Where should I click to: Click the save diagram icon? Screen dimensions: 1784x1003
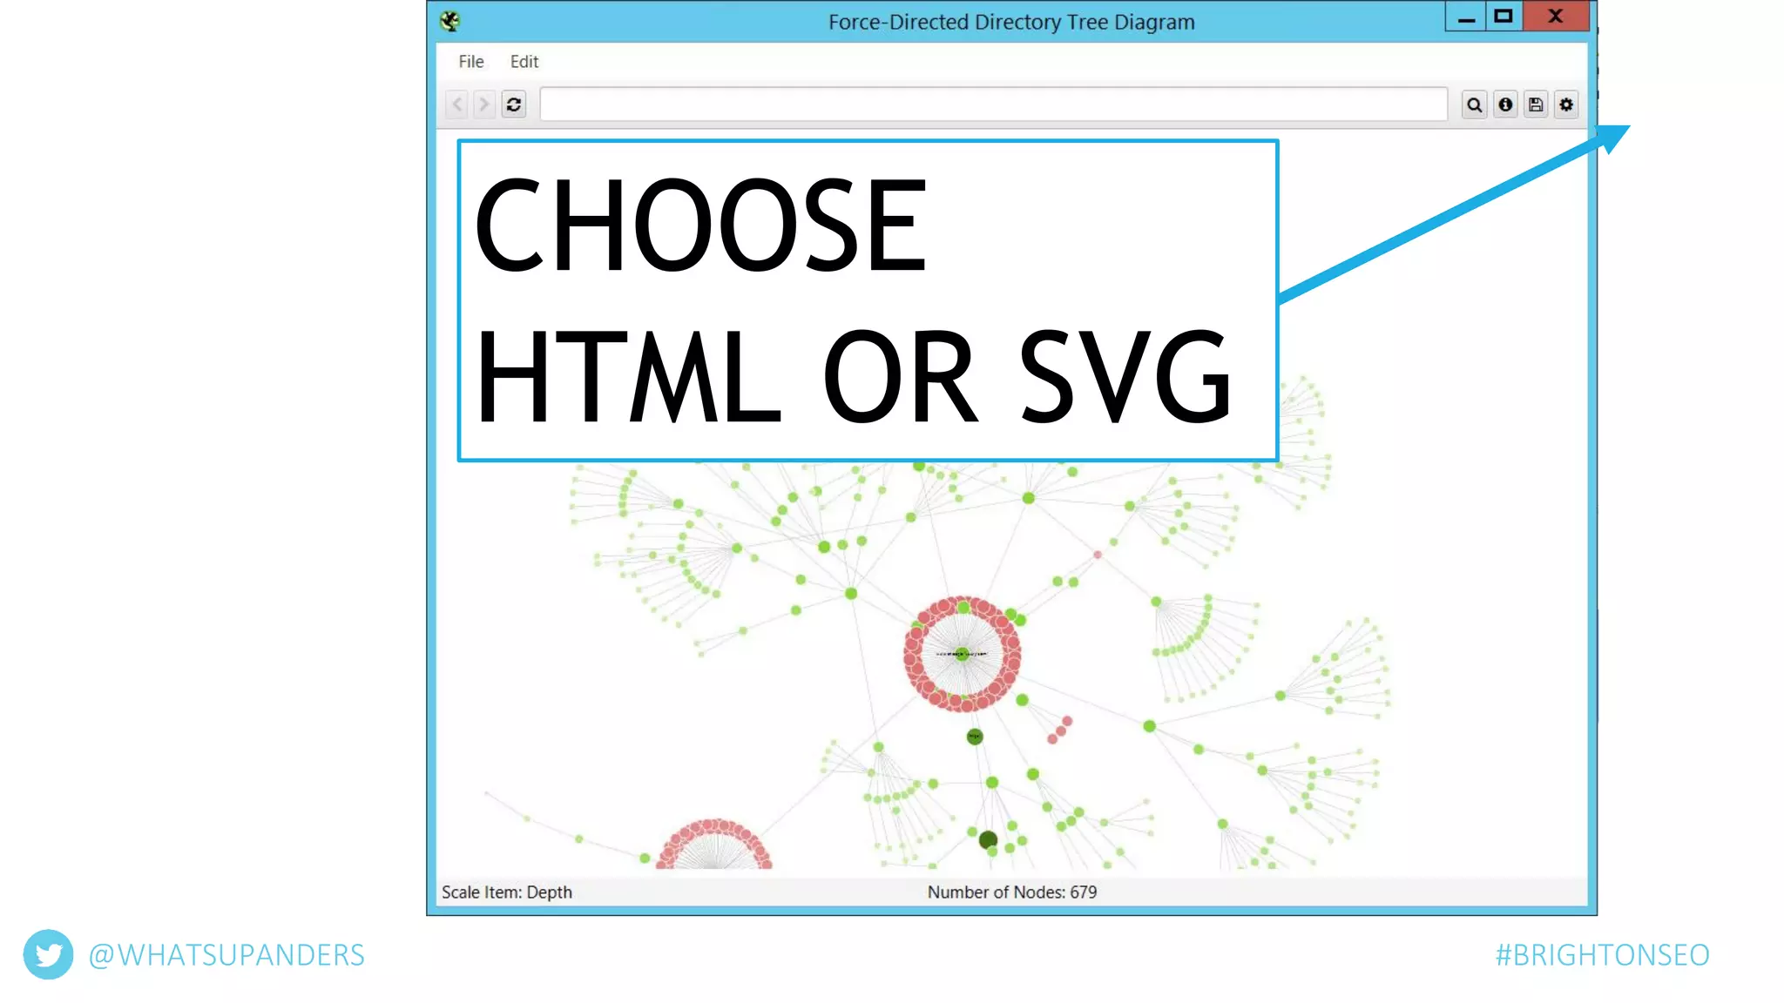point(1536,104)
